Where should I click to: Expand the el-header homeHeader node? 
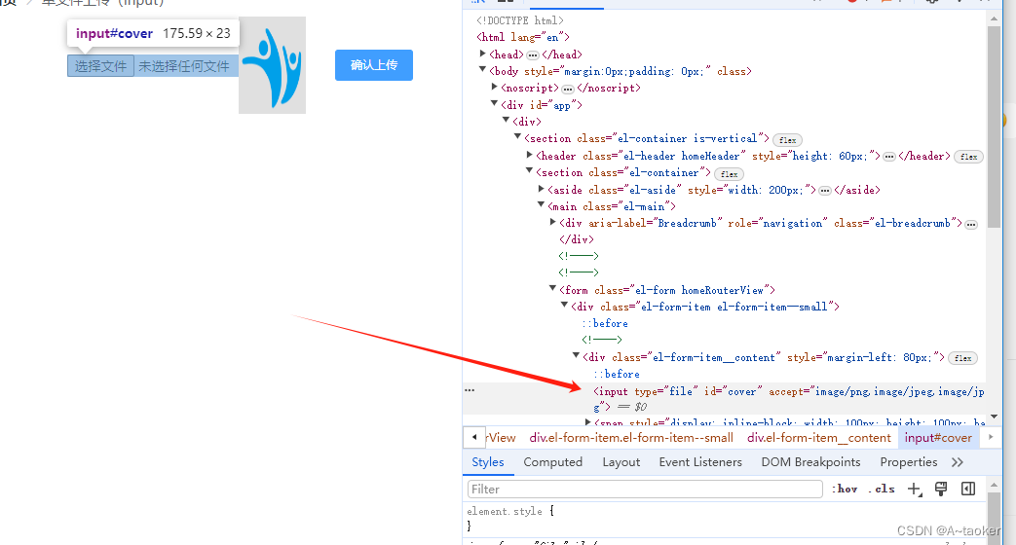529,155
